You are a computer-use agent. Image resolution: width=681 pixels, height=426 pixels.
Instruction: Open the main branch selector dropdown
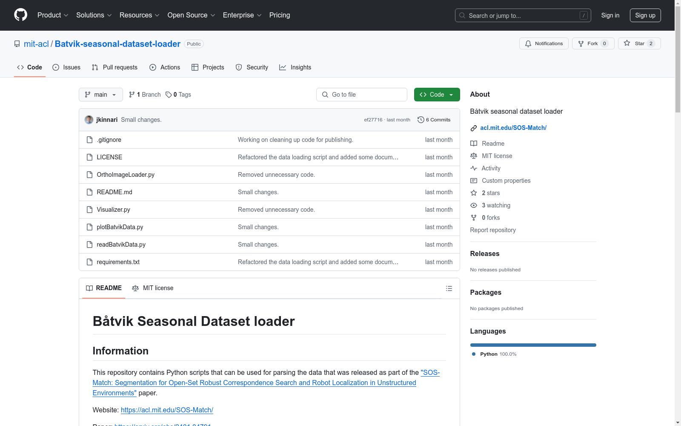[x=101, y=95]
